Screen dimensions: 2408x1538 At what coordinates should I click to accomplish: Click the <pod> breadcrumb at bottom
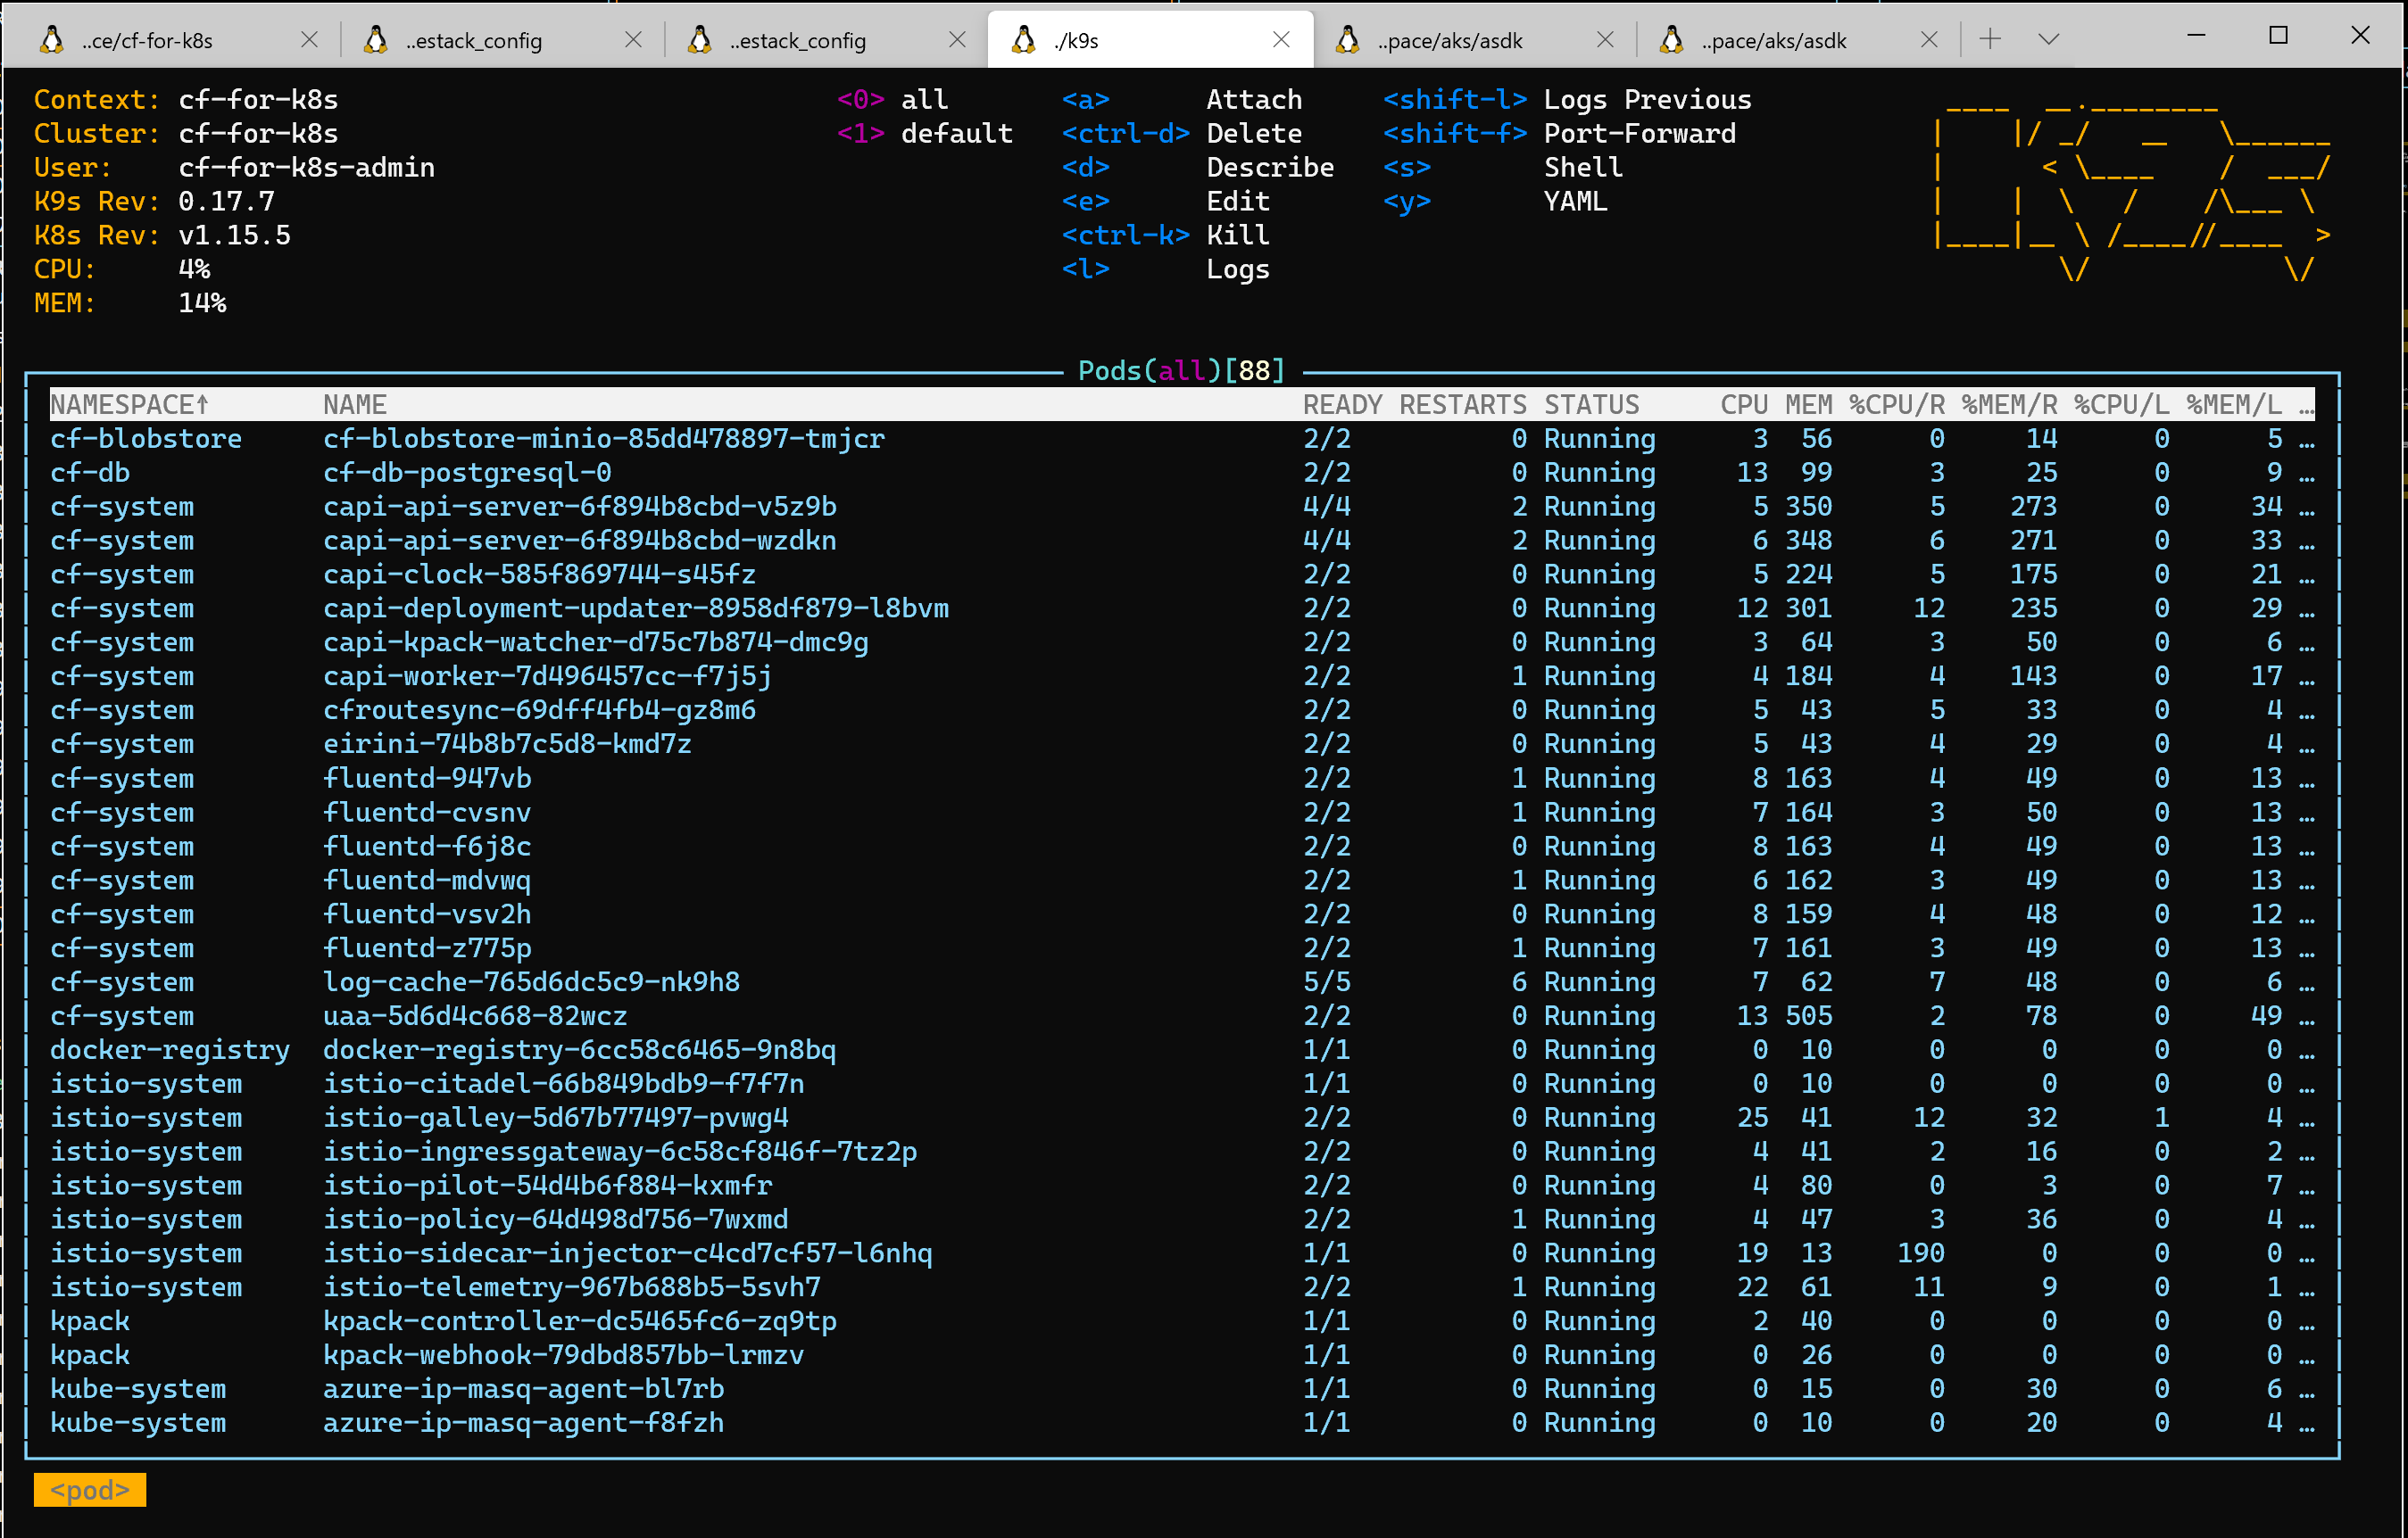(90, 1490)
